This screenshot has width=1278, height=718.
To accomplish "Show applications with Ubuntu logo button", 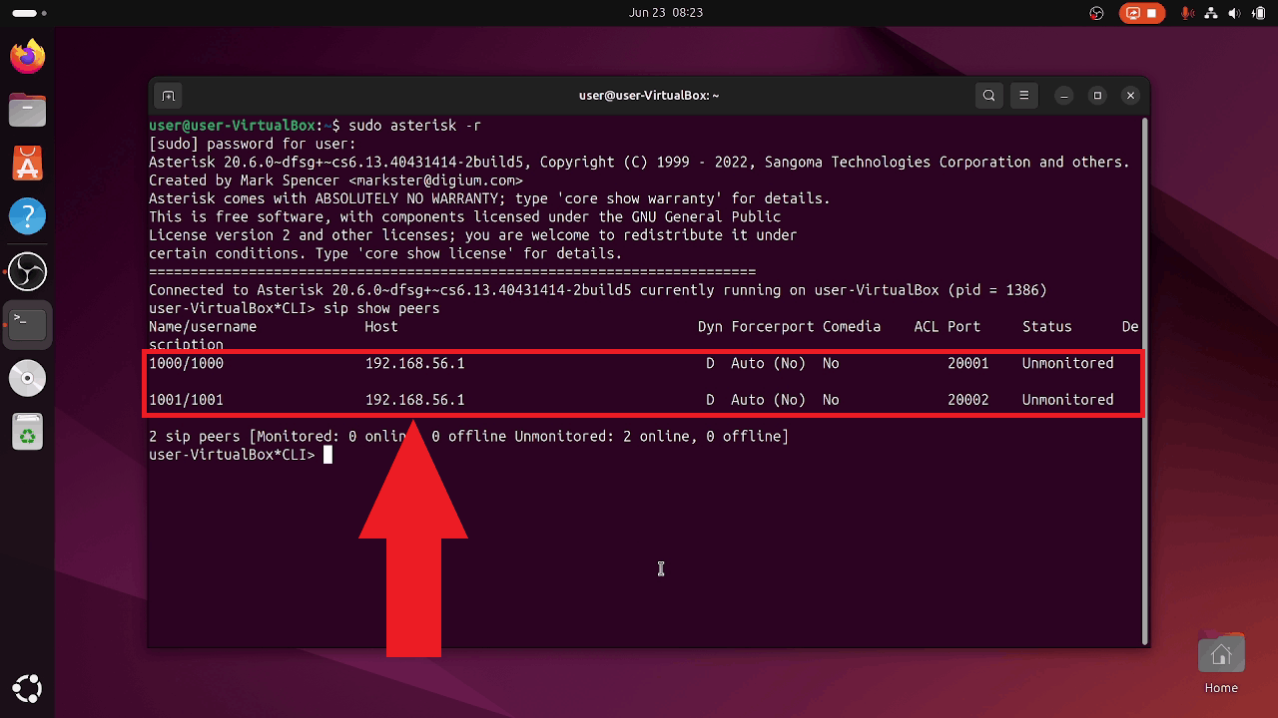I will [x=27, y=688].
